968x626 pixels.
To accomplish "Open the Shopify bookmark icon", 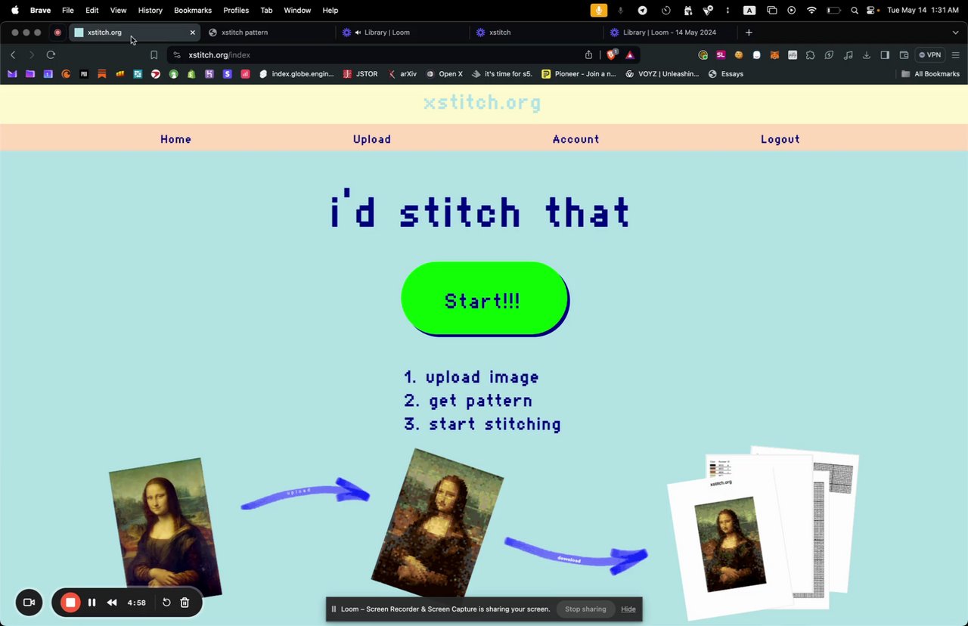I will [x=191, y=74].
